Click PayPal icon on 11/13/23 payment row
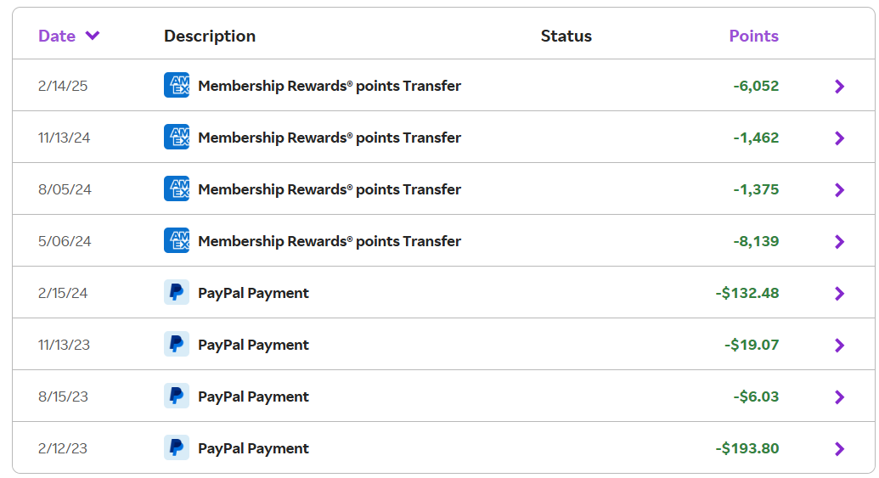Image resolution: width=879 pixels, height=478 pixels. coord(177,345)
